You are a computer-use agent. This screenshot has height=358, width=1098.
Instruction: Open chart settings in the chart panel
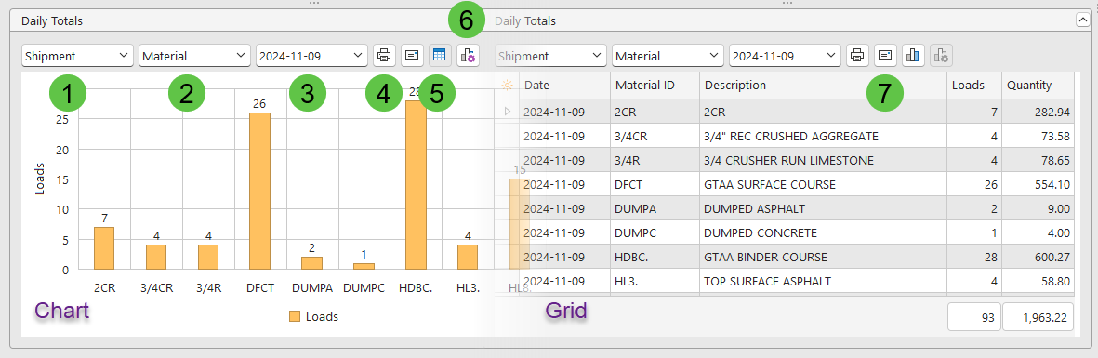pyautogui.click(x=468, y=55)
